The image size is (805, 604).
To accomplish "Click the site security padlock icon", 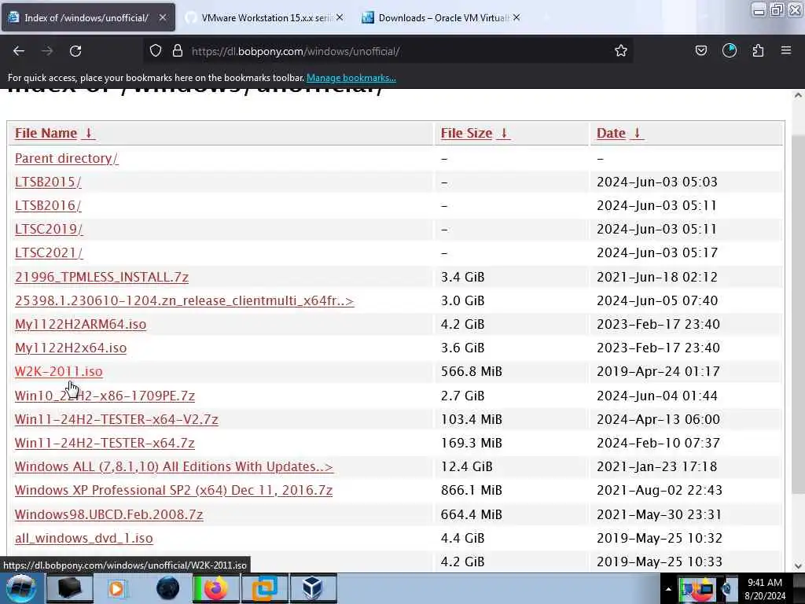I will (x=178, y=51).
